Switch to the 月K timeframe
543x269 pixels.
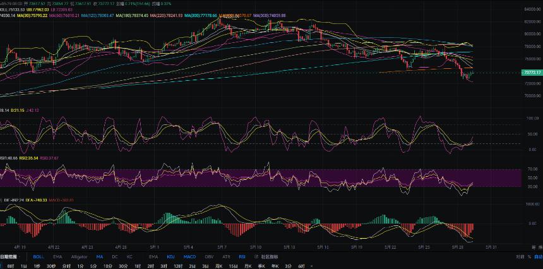[248, 266]
